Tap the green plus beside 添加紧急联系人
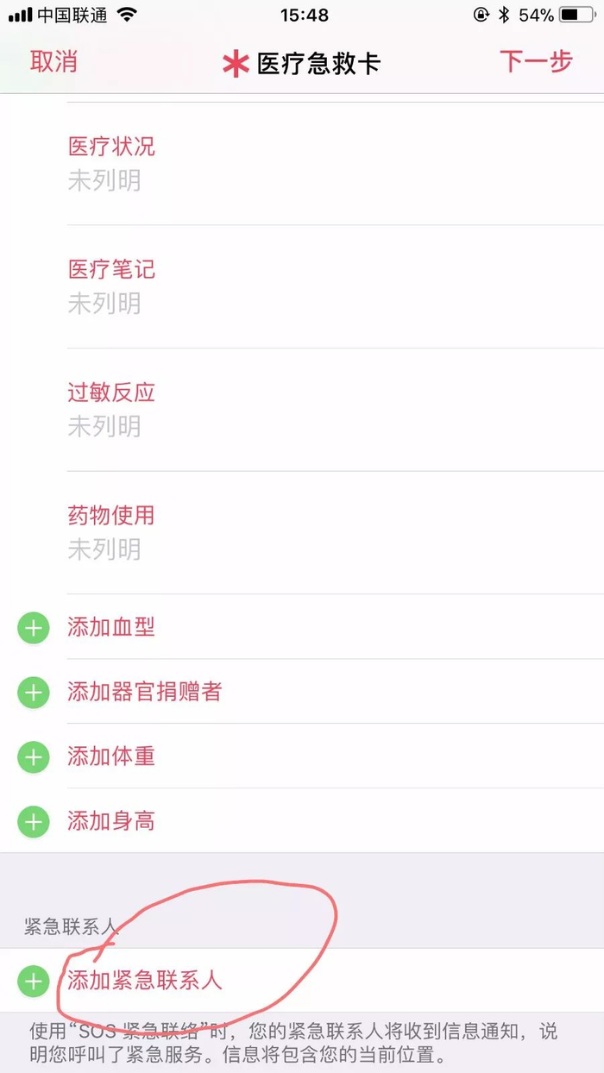604x1073 pixels. click(34, 981)
